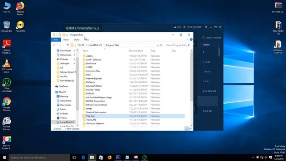The height and width of the screenshot is (161, 286).
Task: Expand the address bar history dropdown
Action: click(157, 45)
